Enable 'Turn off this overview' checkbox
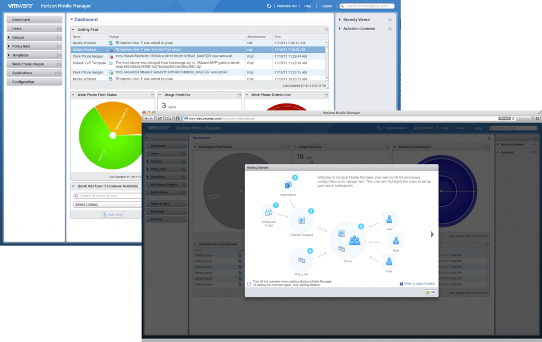The height and width of the screenshot is (342, 542). point(249,284)
